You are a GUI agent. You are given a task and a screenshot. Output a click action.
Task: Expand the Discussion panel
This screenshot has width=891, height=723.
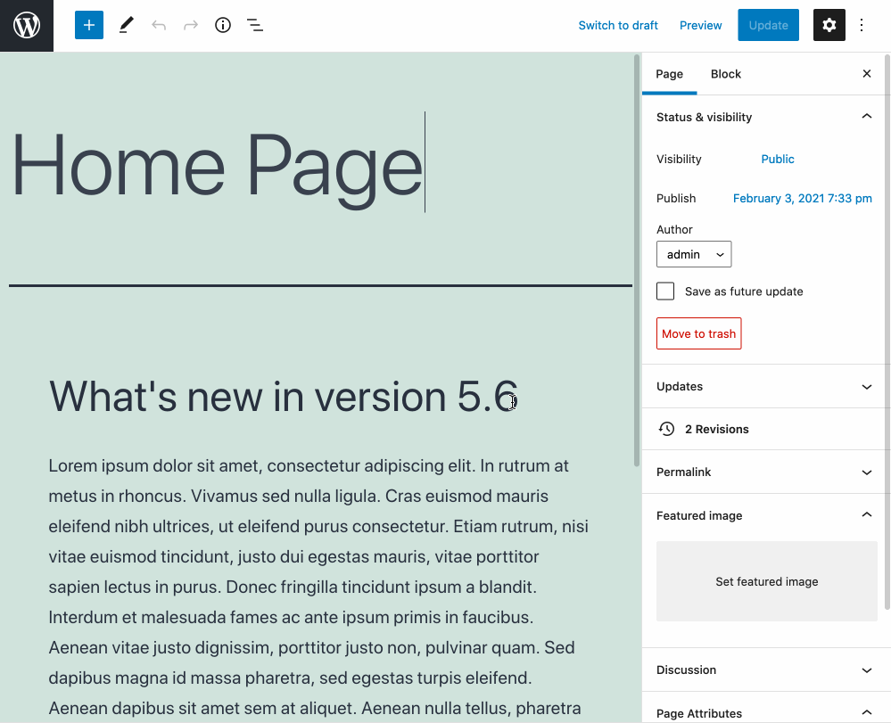[x=766, y=670]
